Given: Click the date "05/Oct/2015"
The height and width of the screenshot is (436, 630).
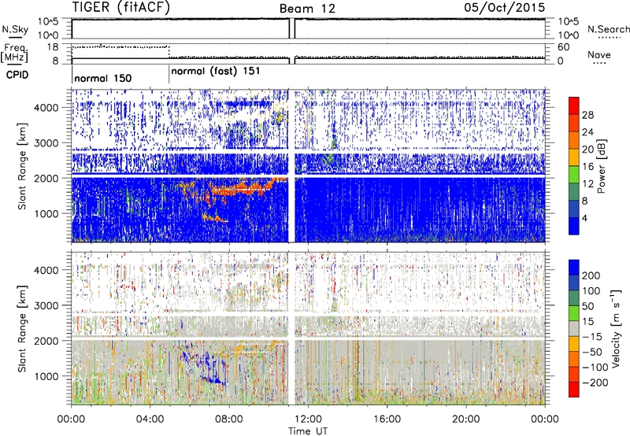Looking at the screenshot, I should [x=505, y=7].
